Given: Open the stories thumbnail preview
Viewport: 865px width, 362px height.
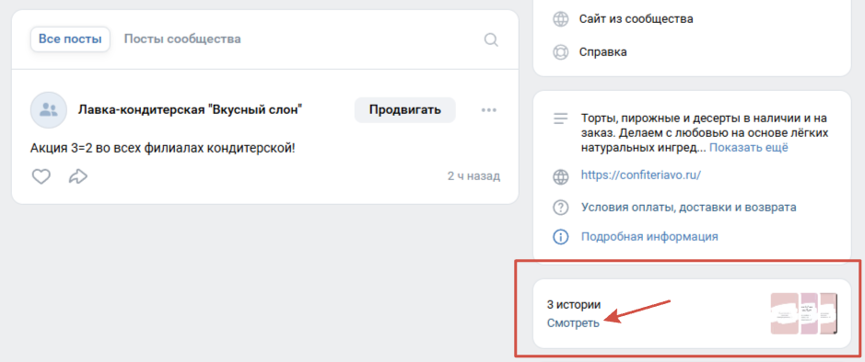Looking at the screenshot, I should (x=804, y=313).
